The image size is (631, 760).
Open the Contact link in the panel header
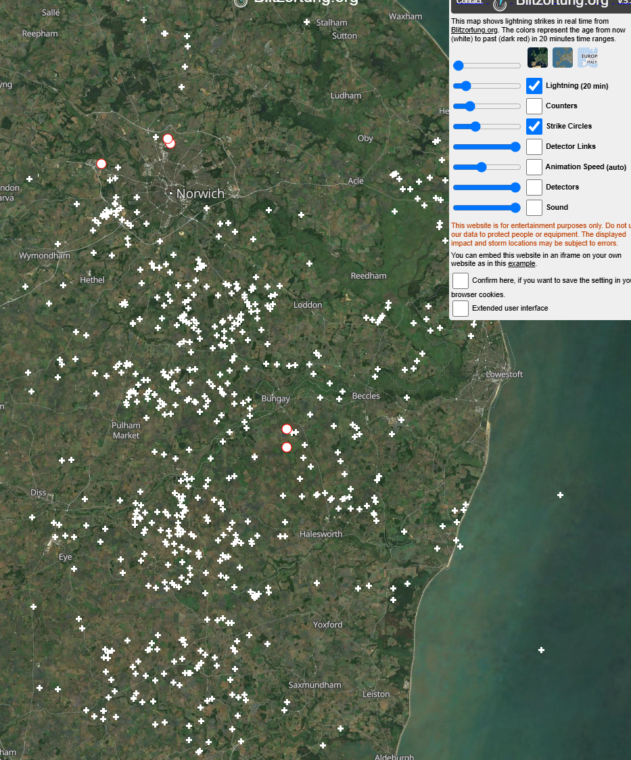coord(470,3)
